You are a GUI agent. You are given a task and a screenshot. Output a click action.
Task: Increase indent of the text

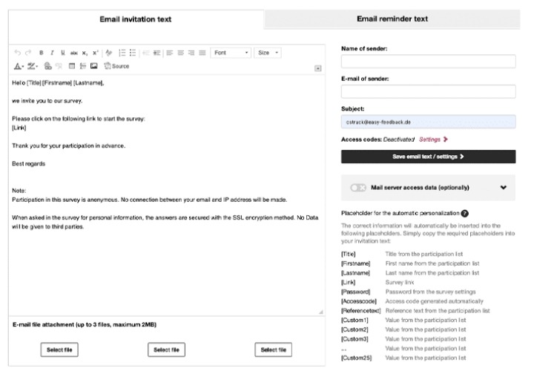(x=156, y=53)
